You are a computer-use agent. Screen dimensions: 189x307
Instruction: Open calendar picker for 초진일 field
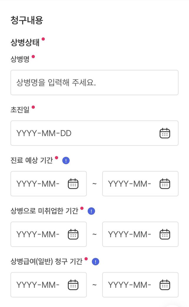point(165,133)
